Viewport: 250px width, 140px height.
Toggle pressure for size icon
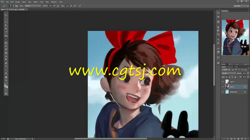tap(80, 6)
